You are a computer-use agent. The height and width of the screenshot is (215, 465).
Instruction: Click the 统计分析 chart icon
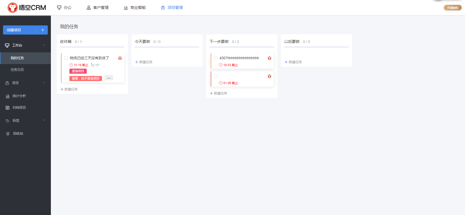pos(8,96)
